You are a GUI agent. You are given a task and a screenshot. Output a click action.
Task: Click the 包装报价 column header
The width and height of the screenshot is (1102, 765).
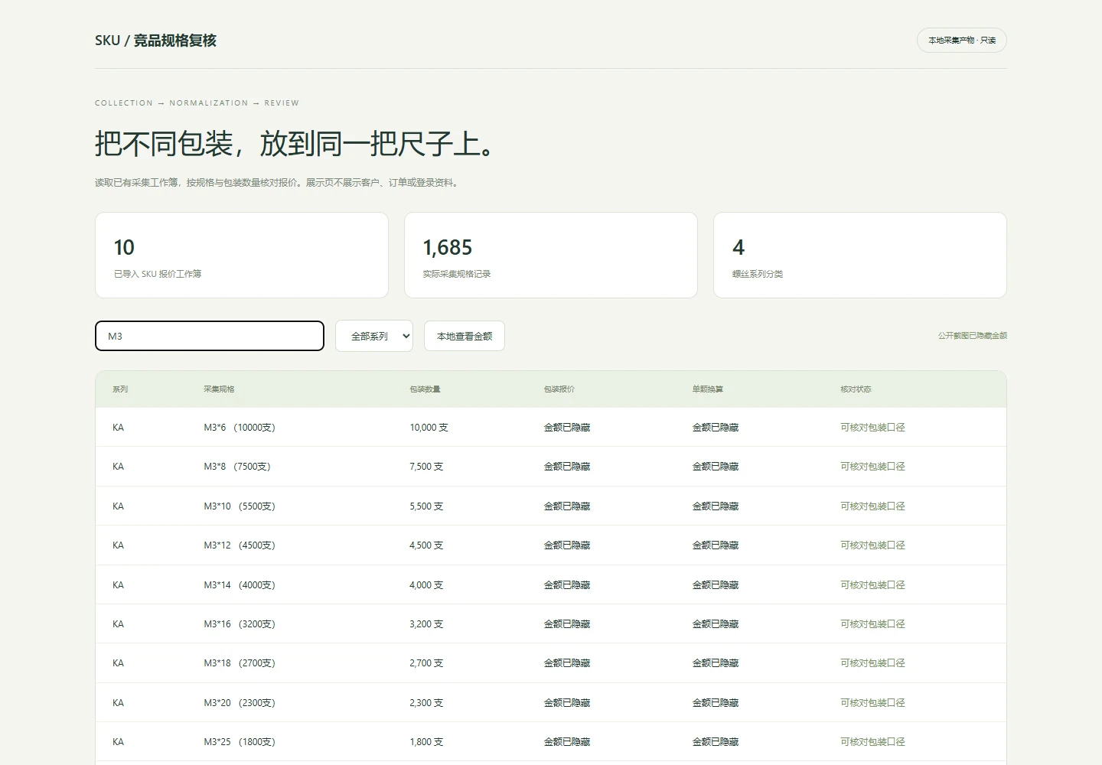[x=559, y=389]
